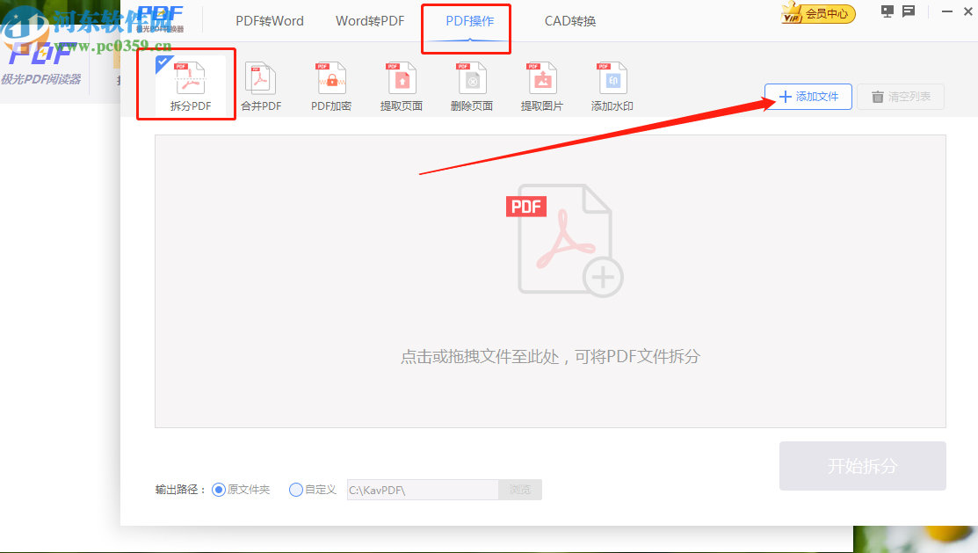Click the 浏览 browse button for output path
This screenshot has height=553, width=978.
click(519, 490)
